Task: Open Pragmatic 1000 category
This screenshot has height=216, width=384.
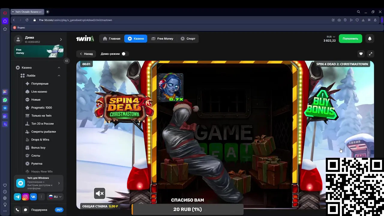Action: [x=41, y=107]
